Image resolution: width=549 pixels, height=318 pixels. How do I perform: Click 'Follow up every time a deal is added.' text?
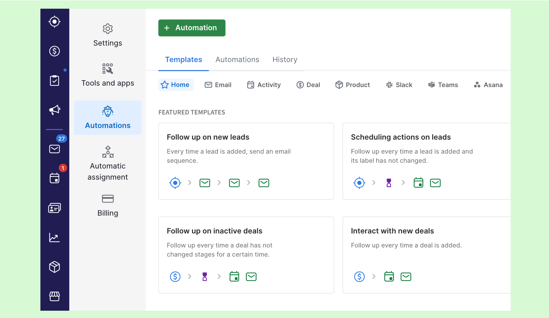[x=406, y=245]
